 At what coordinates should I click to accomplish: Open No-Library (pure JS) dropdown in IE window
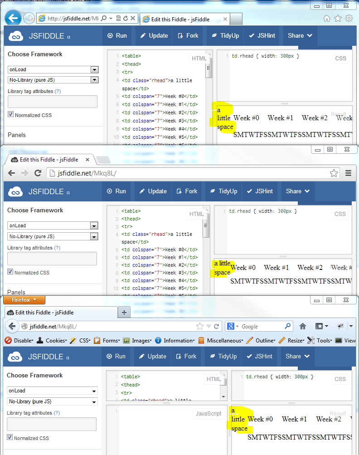pyautogui.click(x=53, y=80)
